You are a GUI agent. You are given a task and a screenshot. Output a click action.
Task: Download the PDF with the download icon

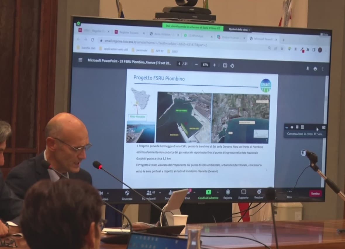coord(308,68)
